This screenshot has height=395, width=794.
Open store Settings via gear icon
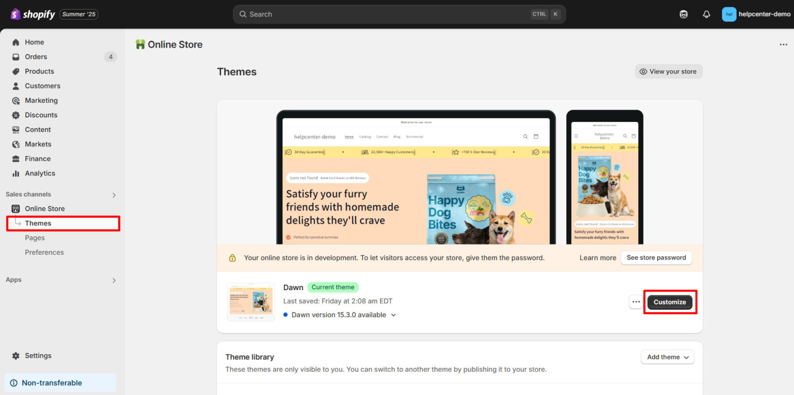pyautogui.click(x=17, y=355)
